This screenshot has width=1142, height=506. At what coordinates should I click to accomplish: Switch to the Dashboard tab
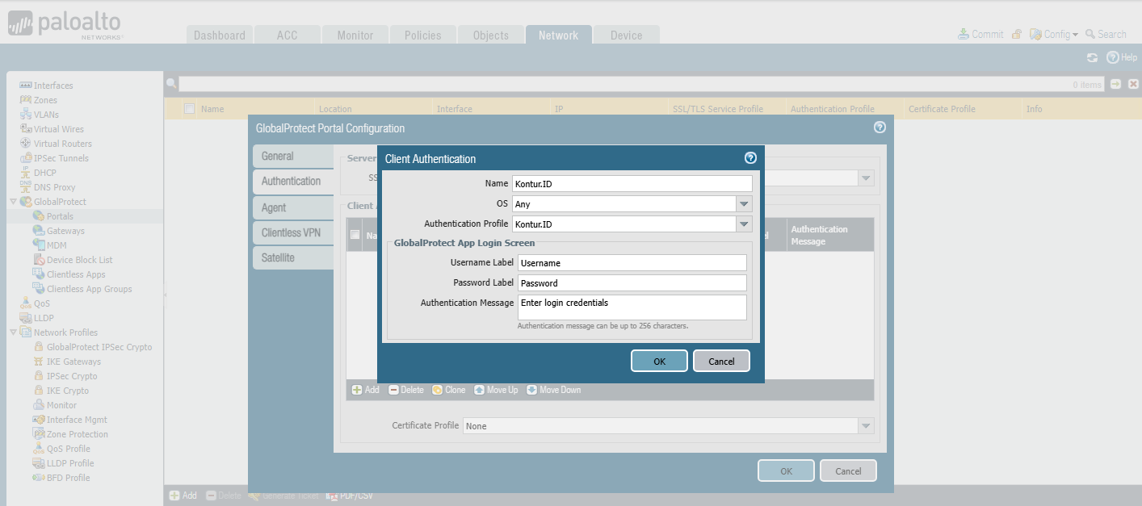coord(220,35)
